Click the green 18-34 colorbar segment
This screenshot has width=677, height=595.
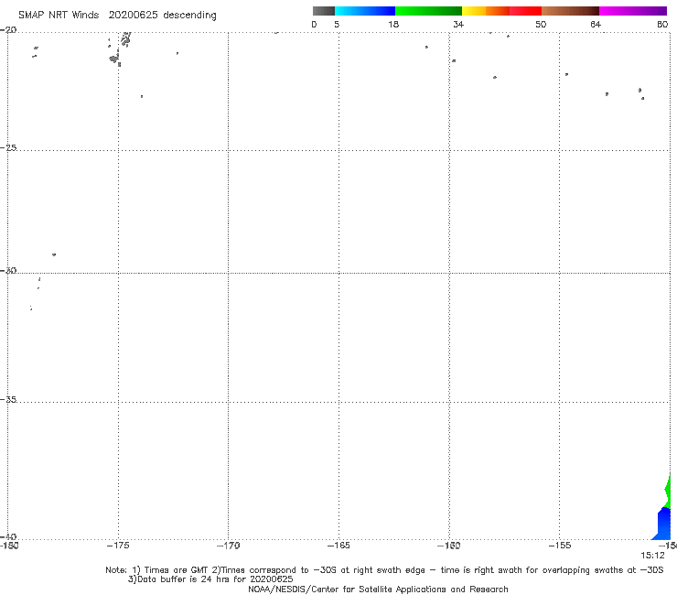(428, 11)
